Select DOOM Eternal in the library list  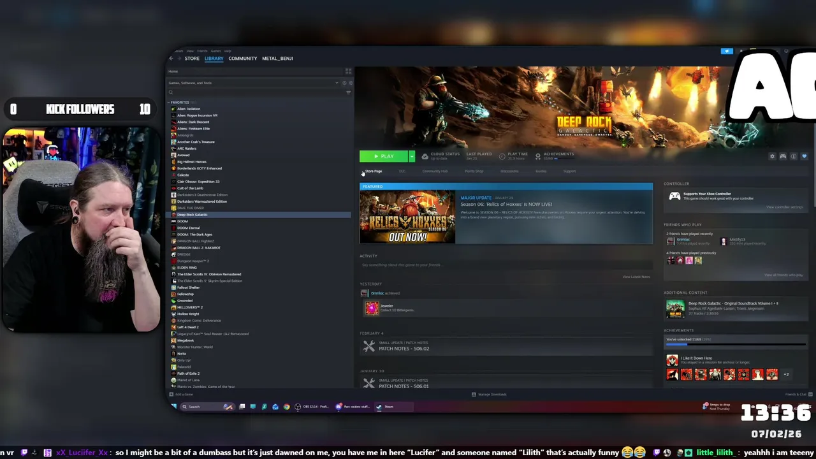[x=188, y=228]
